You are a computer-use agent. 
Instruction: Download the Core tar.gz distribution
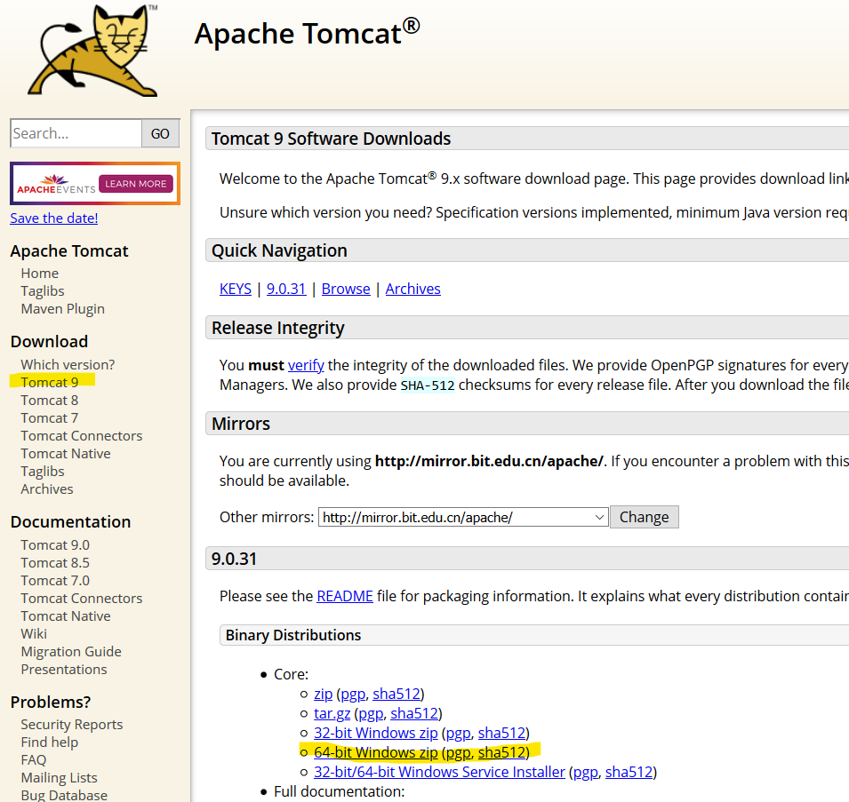tap(332, 714)
